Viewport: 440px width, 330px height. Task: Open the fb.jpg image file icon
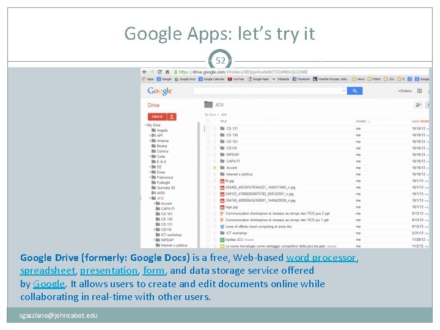click(x=222, y=181)
